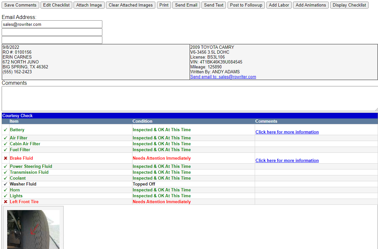Screen dimensions: 378x249
Task: Click the Condition column header
Action: [x=143, y=121]
